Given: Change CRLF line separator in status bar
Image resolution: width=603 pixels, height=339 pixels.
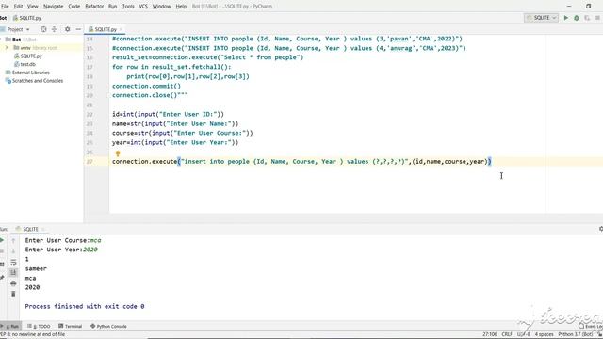Looking at the screenshot, I should pyautogui.click(x=507, y=334).
